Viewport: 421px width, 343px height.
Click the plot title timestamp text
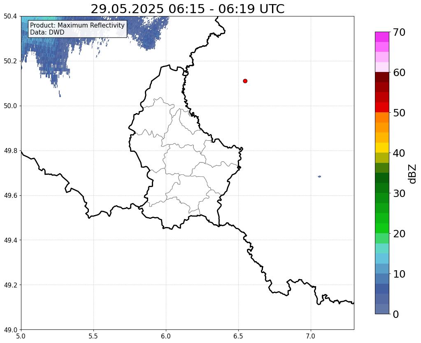[x=187, y=9]
